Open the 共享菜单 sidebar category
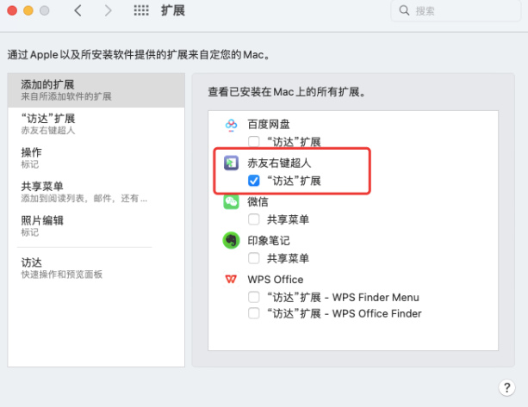Screen dimensions: 528x407 point(95,191)
